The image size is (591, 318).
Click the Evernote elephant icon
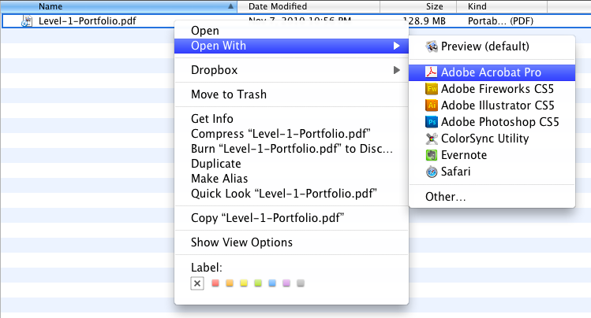[x=432, y=155]
